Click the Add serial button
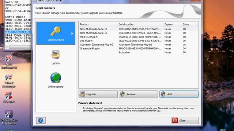234x131 pixels. pos(179,94)
